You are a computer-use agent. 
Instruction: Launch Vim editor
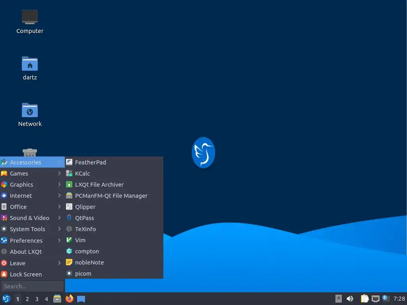114,240
